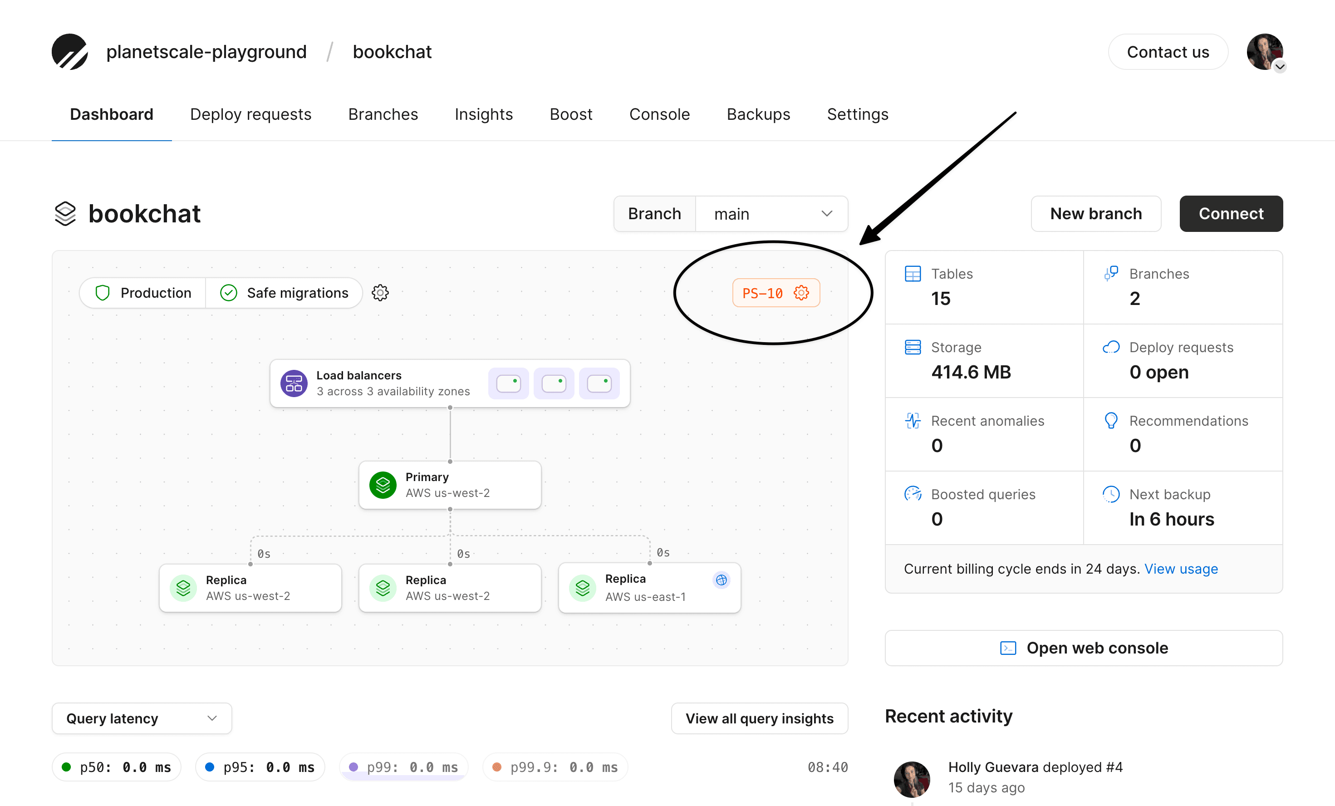Screen dimensions: 1335x806
Task: Click the 08:40 timestamp
Action: [827, 767]
